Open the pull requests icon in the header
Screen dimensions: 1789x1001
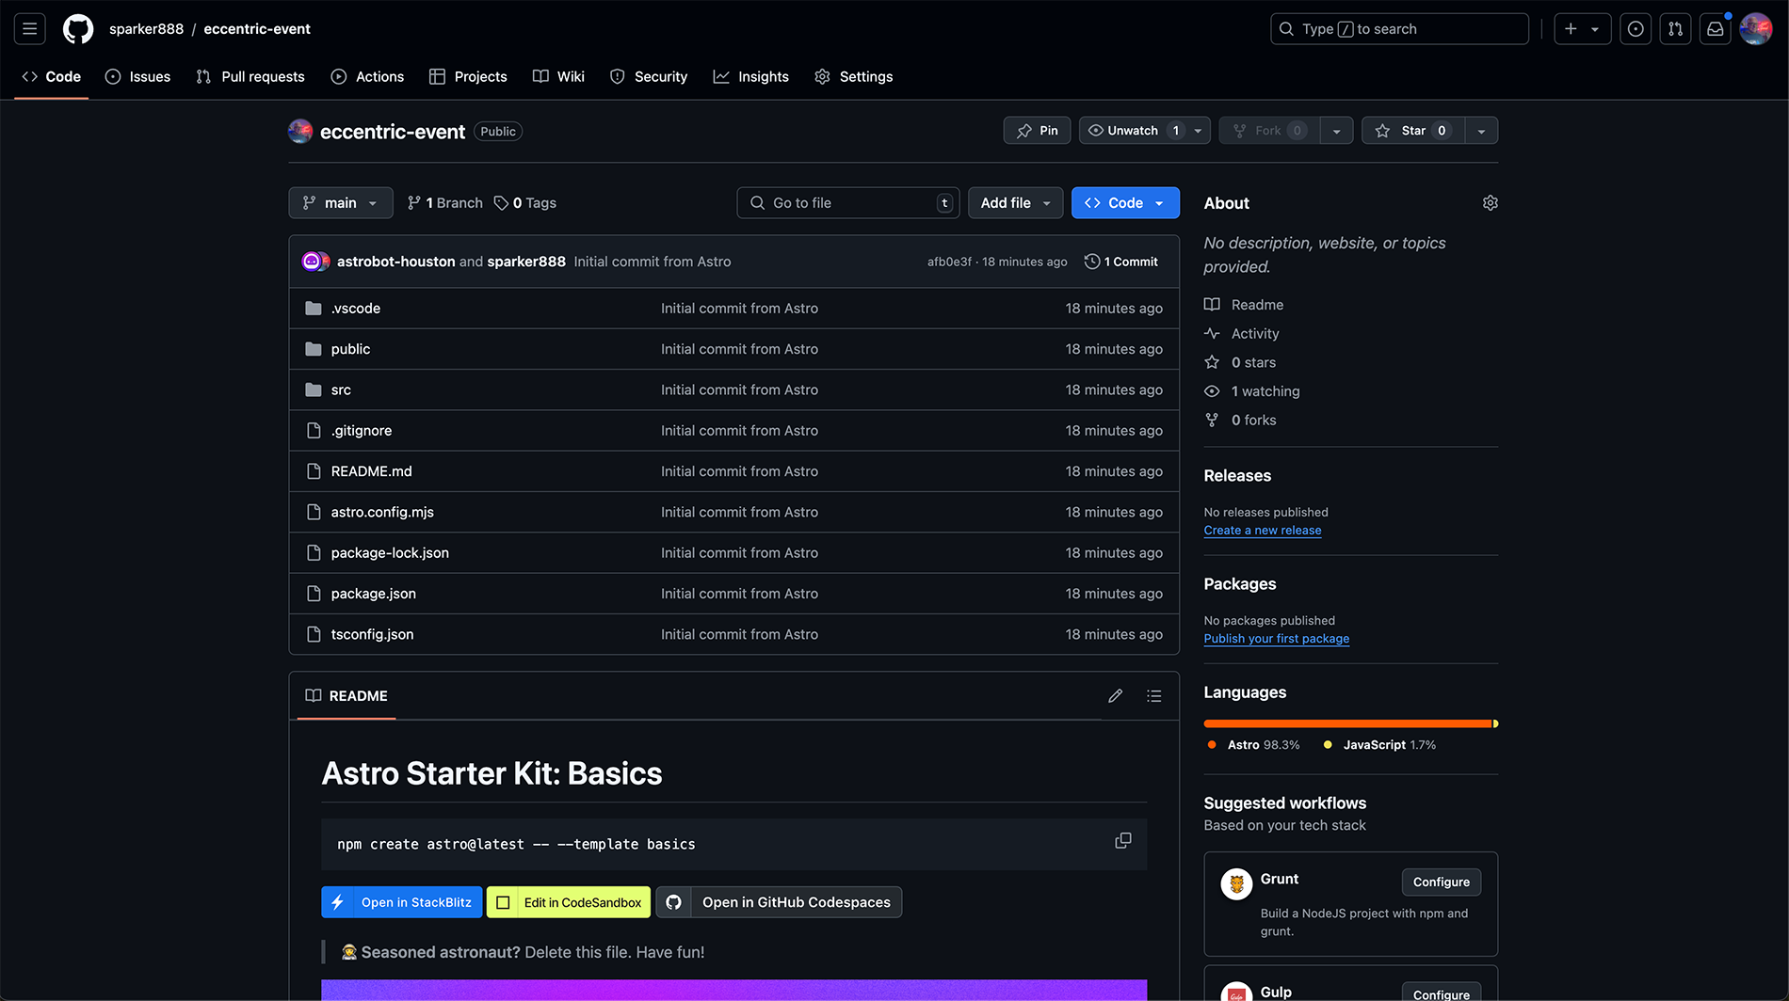point(1675,28)
